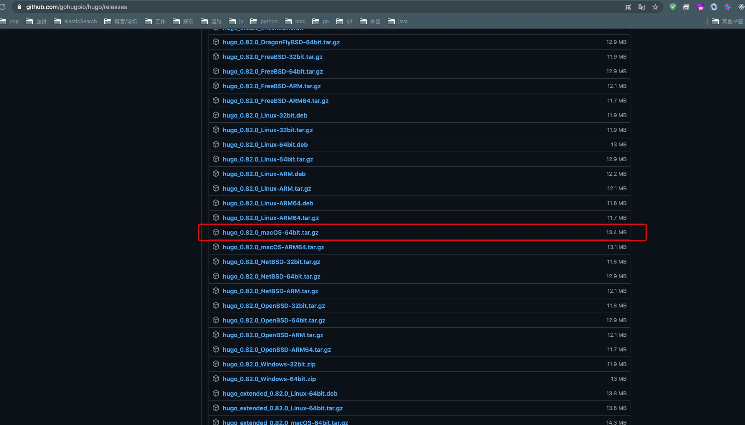This screenshot has height=425, width=745.
Task: Open the React Developer Tools extension icon
Action: pyautogui.click(x=741, y=7)
